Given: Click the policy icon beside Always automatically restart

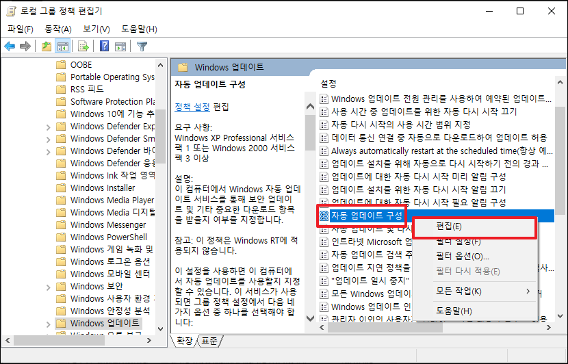Looking at the screenshot, I should [324, 151].
